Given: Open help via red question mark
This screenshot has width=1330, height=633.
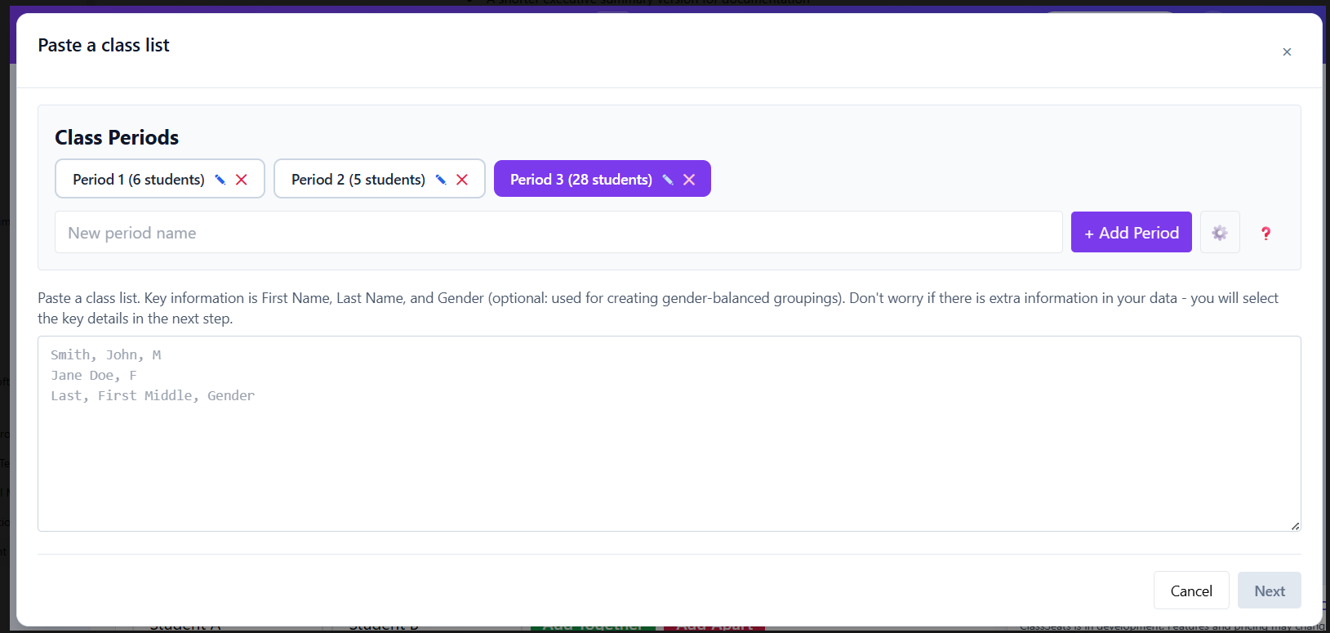Looking at the screenshot, I should click(1266, 234).
